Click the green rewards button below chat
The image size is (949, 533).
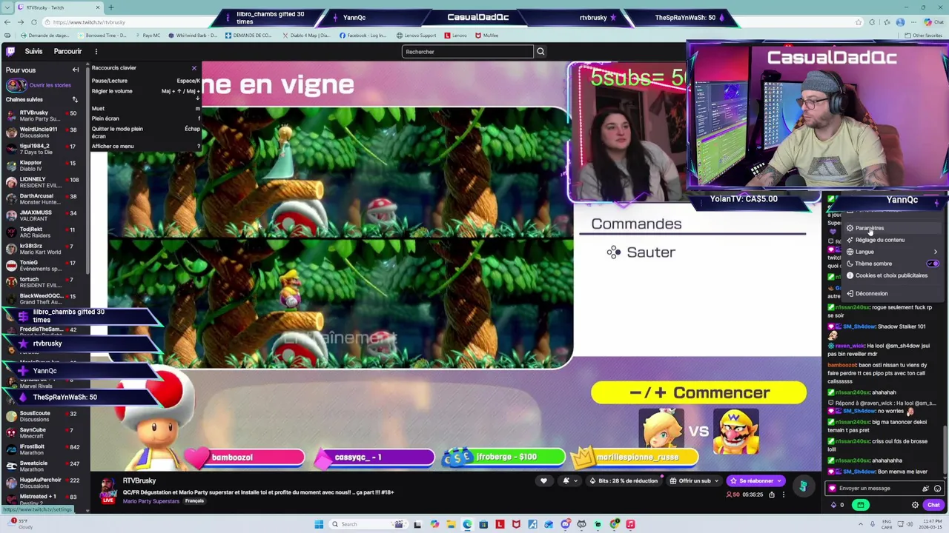point(861,505)
